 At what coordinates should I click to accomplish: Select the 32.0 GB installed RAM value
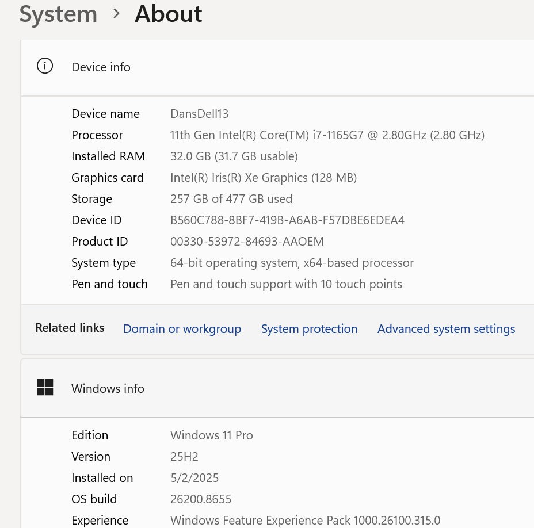[234, 156]
